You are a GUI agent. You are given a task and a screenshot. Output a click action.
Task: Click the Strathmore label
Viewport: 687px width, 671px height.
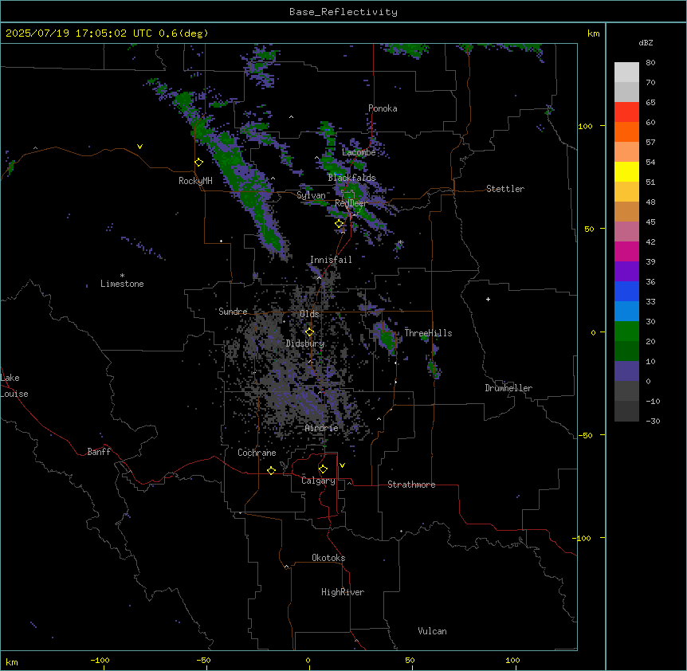[x=411, y=485]
